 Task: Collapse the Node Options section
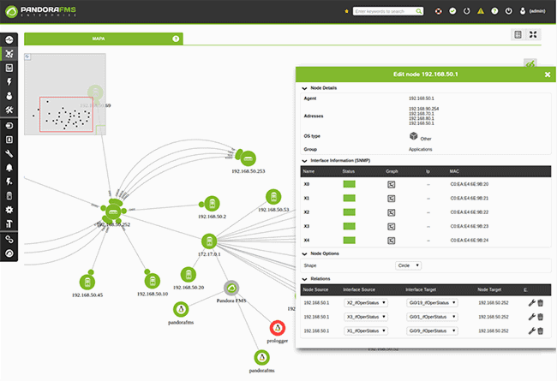[x=304, y=254]
